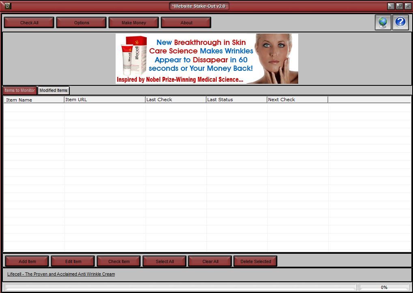Open the Options button

[x=82, y=23]
